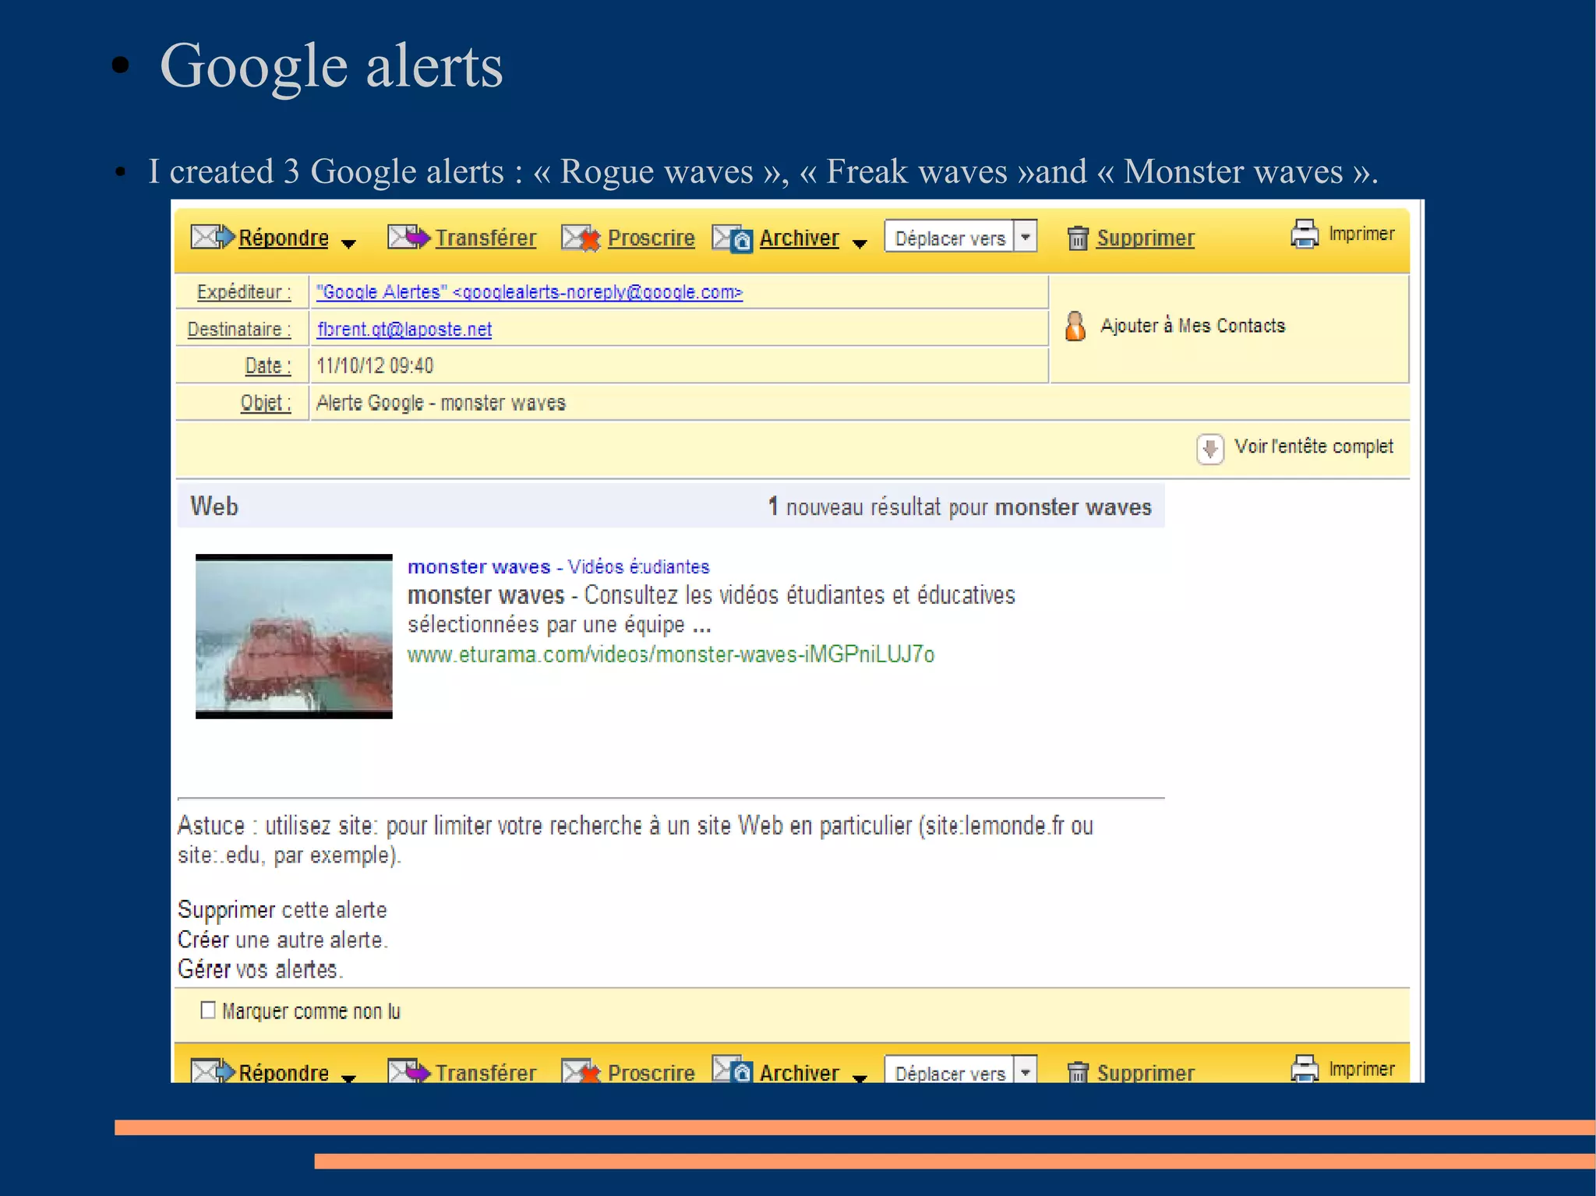Click the Date field label
The image size is (1596, 1196).
pos(268,366)
